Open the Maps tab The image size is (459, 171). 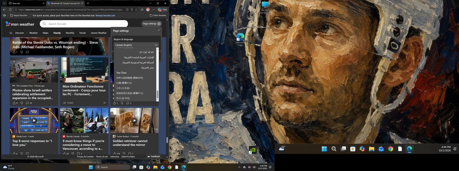[x=46, y=33]
